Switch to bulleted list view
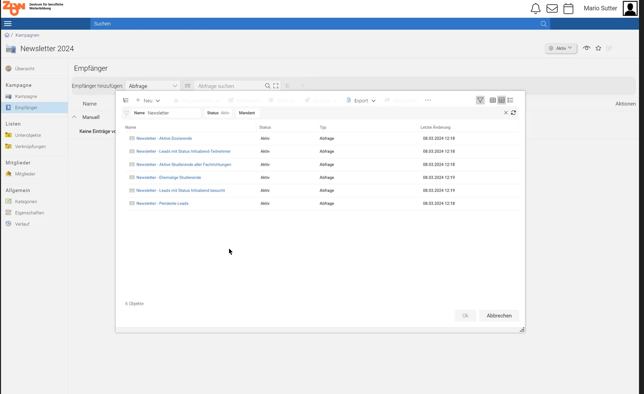 click(510, 100)
